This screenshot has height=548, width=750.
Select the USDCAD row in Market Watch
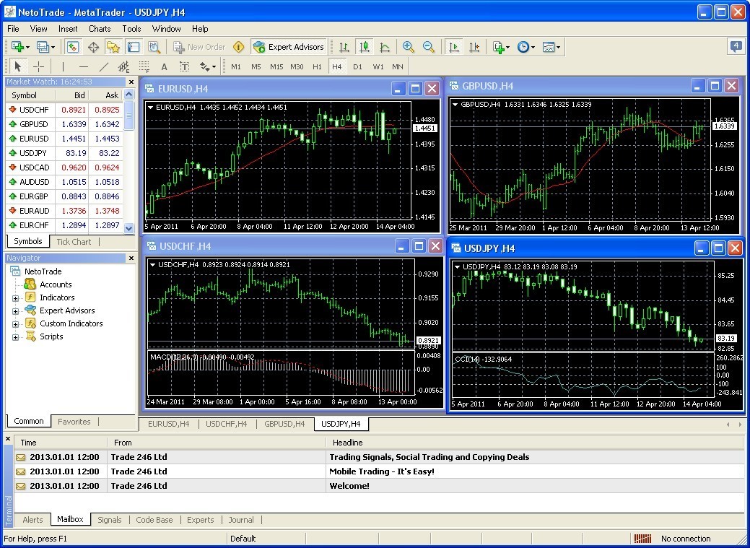64,168
